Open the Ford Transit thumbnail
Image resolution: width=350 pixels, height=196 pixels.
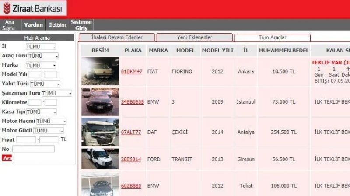tap(100, 159)
